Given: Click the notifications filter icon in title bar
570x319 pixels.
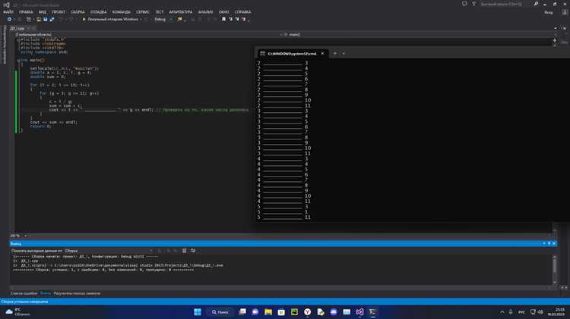Looking at the screenshot, I should tap(473, 4).
